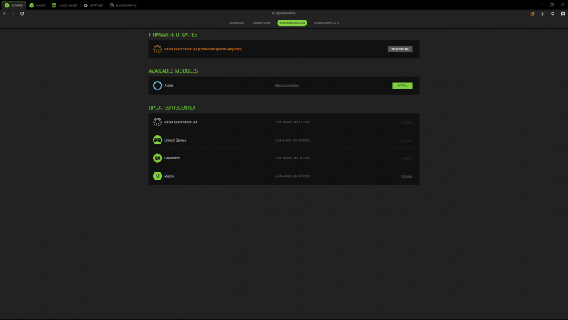Install the Alexa module

402,86
